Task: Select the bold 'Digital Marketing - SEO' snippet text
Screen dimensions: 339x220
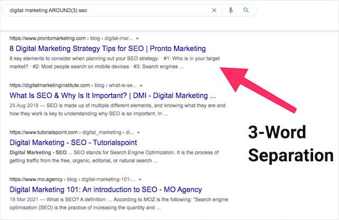Action: click(38, 153)
